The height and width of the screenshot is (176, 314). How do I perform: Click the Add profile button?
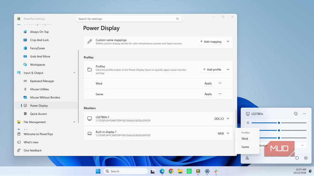pos(212,70)
